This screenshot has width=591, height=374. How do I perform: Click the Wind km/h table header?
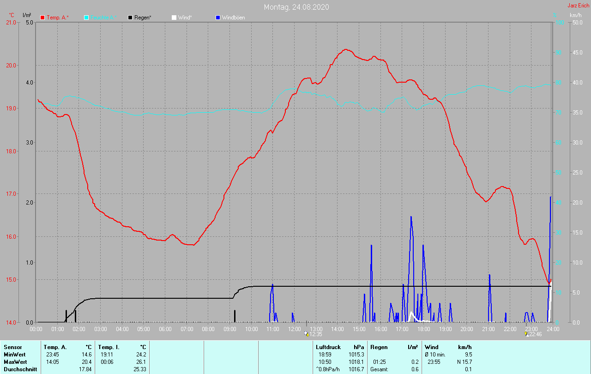click(x=448, y=347)
